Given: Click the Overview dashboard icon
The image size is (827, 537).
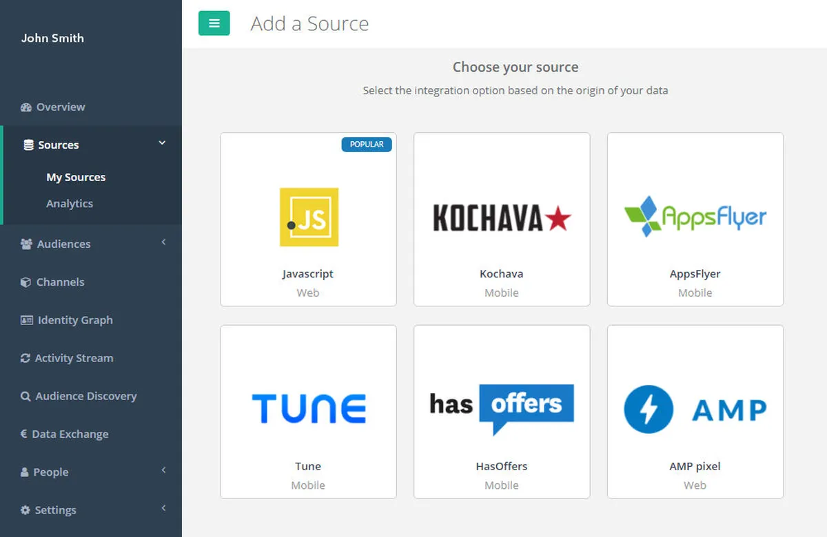Looking at the screenshot, I should coord(26,107).
